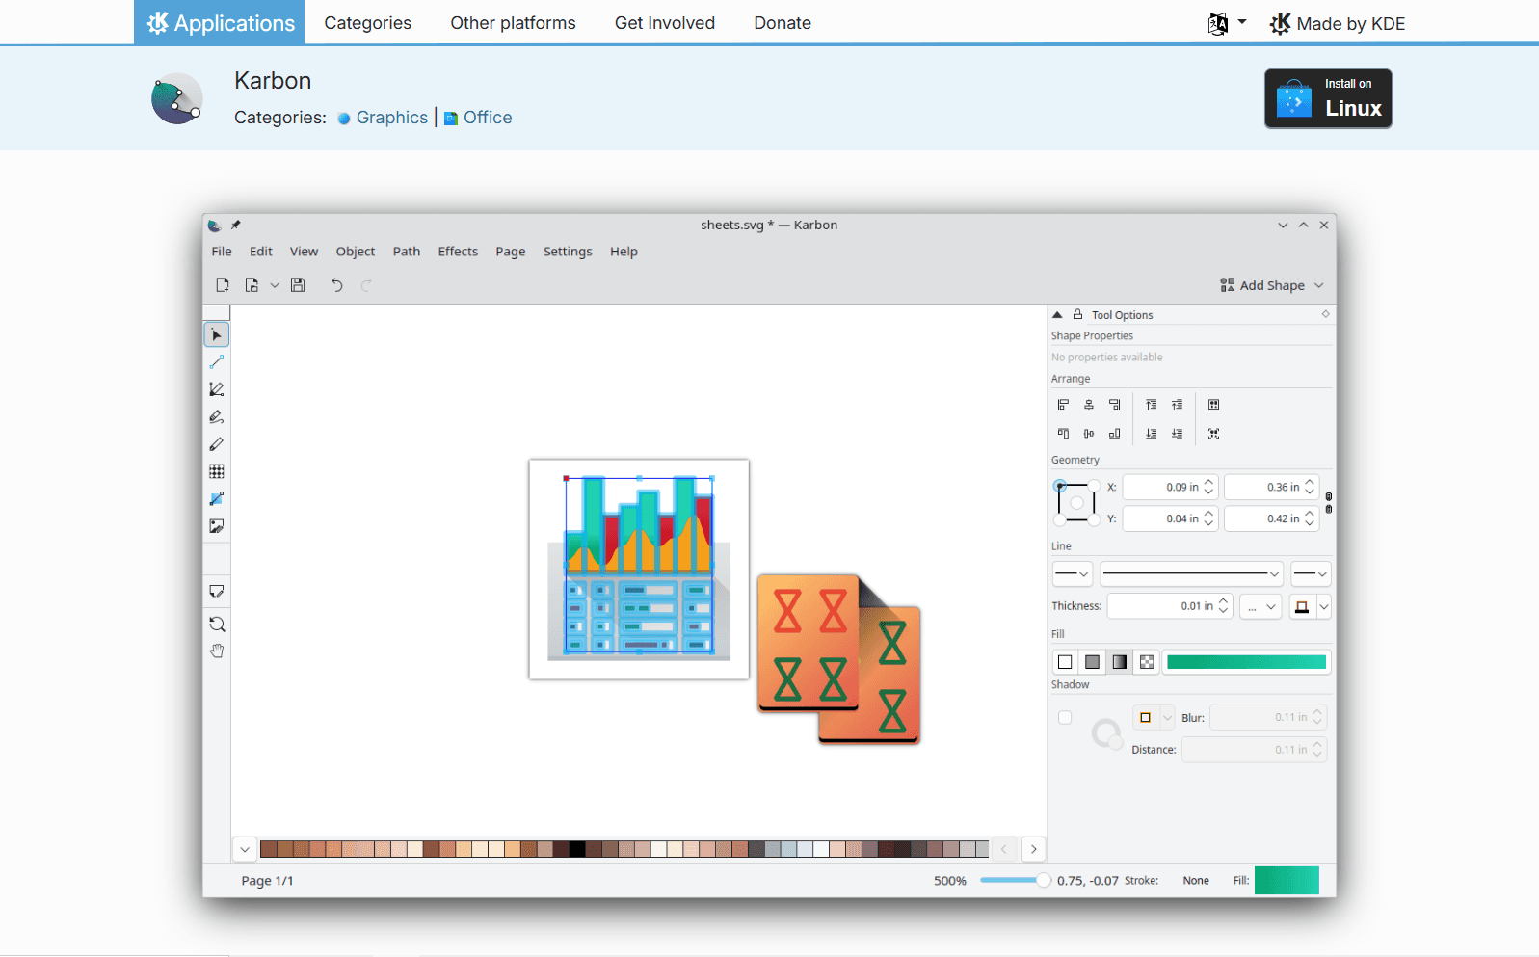The width and height of the screenshot is (1539, 957).
Task: Click the Tool Options lock icon
Action: [1078, 314]
